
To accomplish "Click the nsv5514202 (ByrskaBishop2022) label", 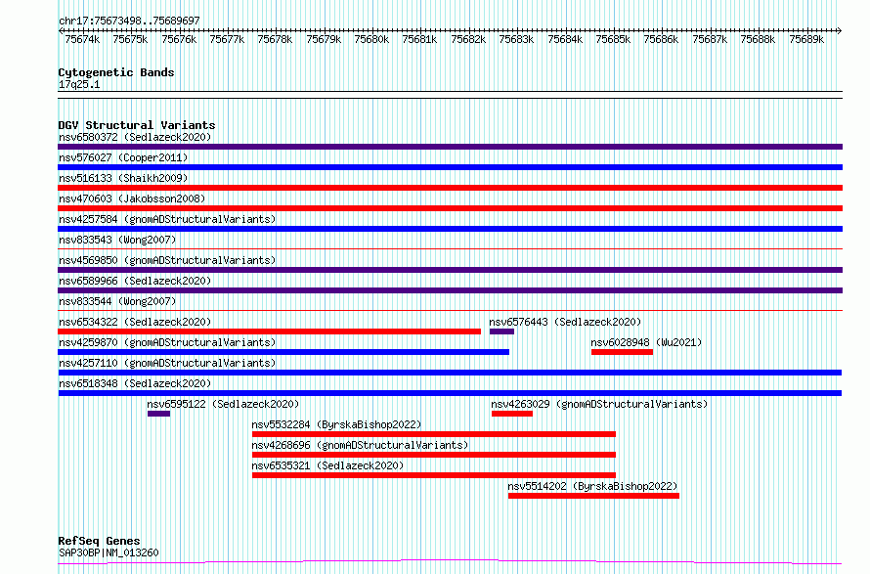I will point(592,486).
